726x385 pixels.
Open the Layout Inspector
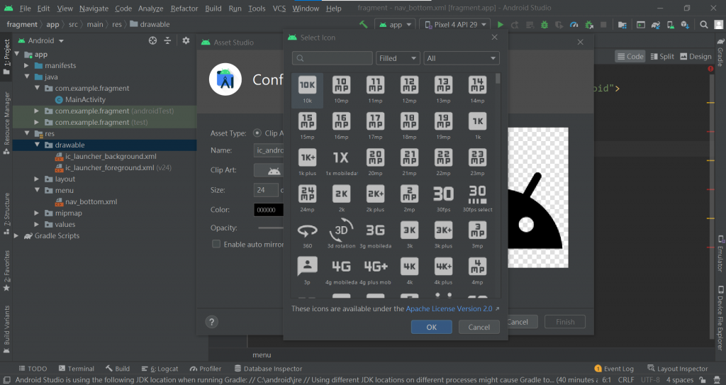678,368
